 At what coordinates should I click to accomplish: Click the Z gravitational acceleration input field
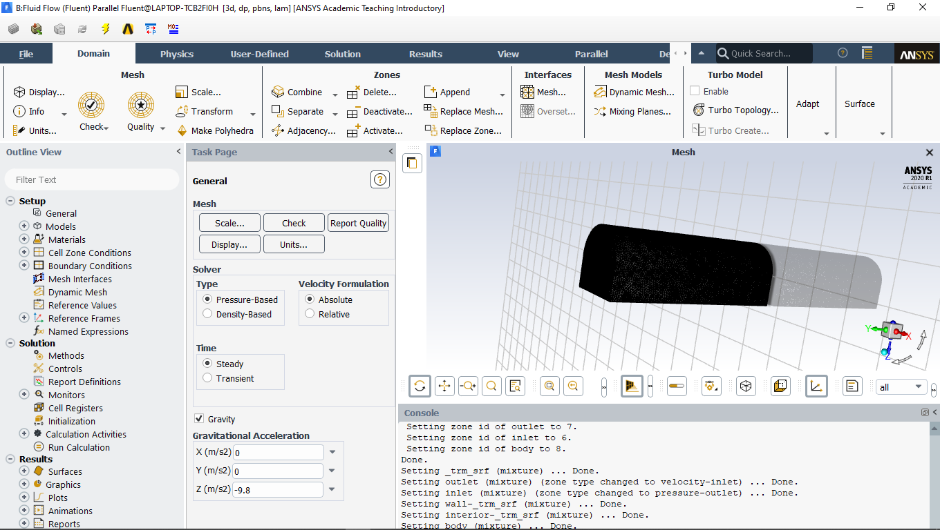click(x=279, y=490)
